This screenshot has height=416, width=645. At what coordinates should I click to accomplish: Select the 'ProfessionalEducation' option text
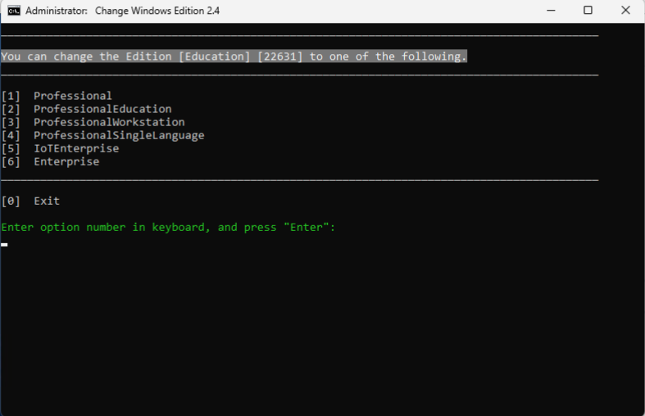[102, 109]
